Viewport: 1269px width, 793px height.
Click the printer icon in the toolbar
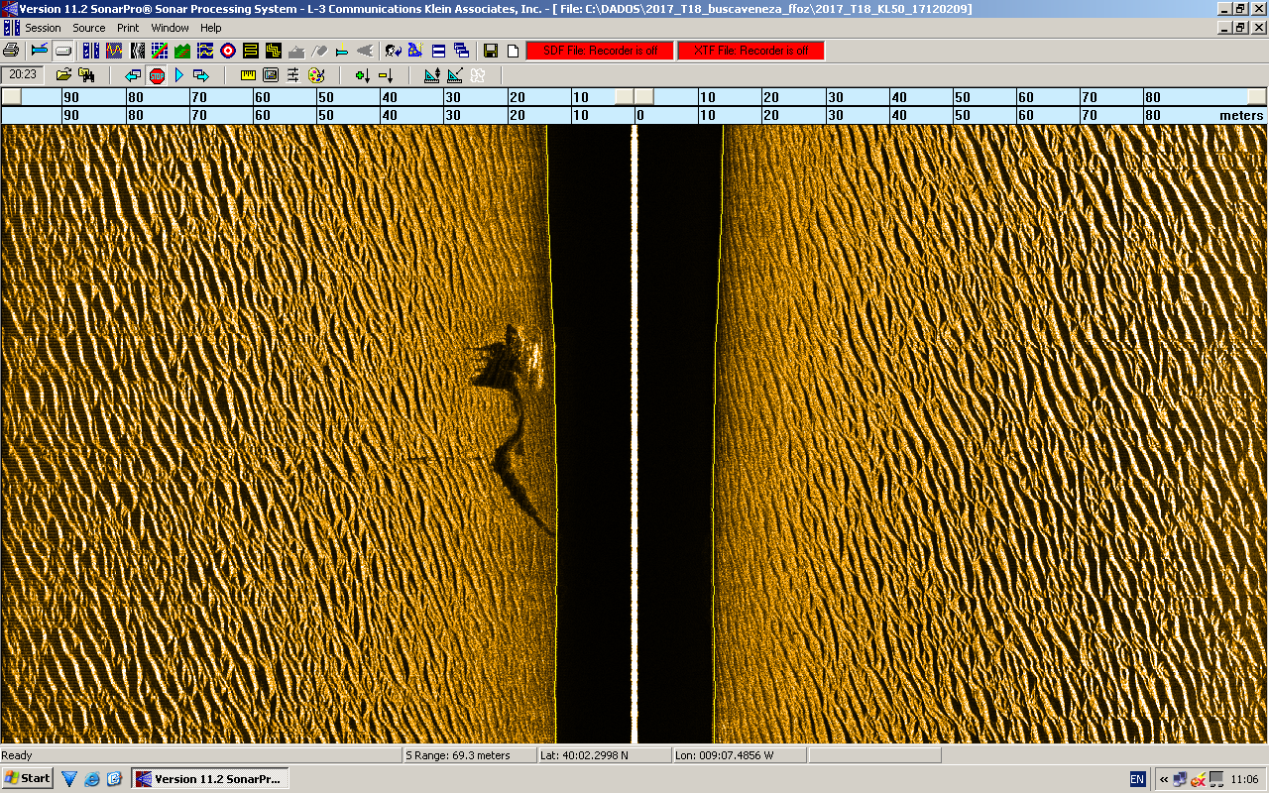11,51
